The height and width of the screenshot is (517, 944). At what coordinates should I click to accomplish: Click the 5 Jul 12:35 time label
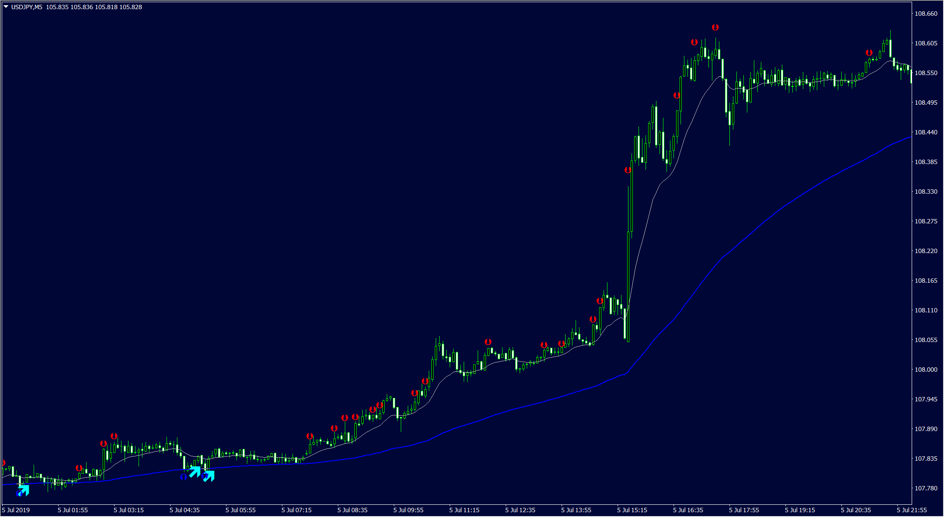[x=521, y=510]
